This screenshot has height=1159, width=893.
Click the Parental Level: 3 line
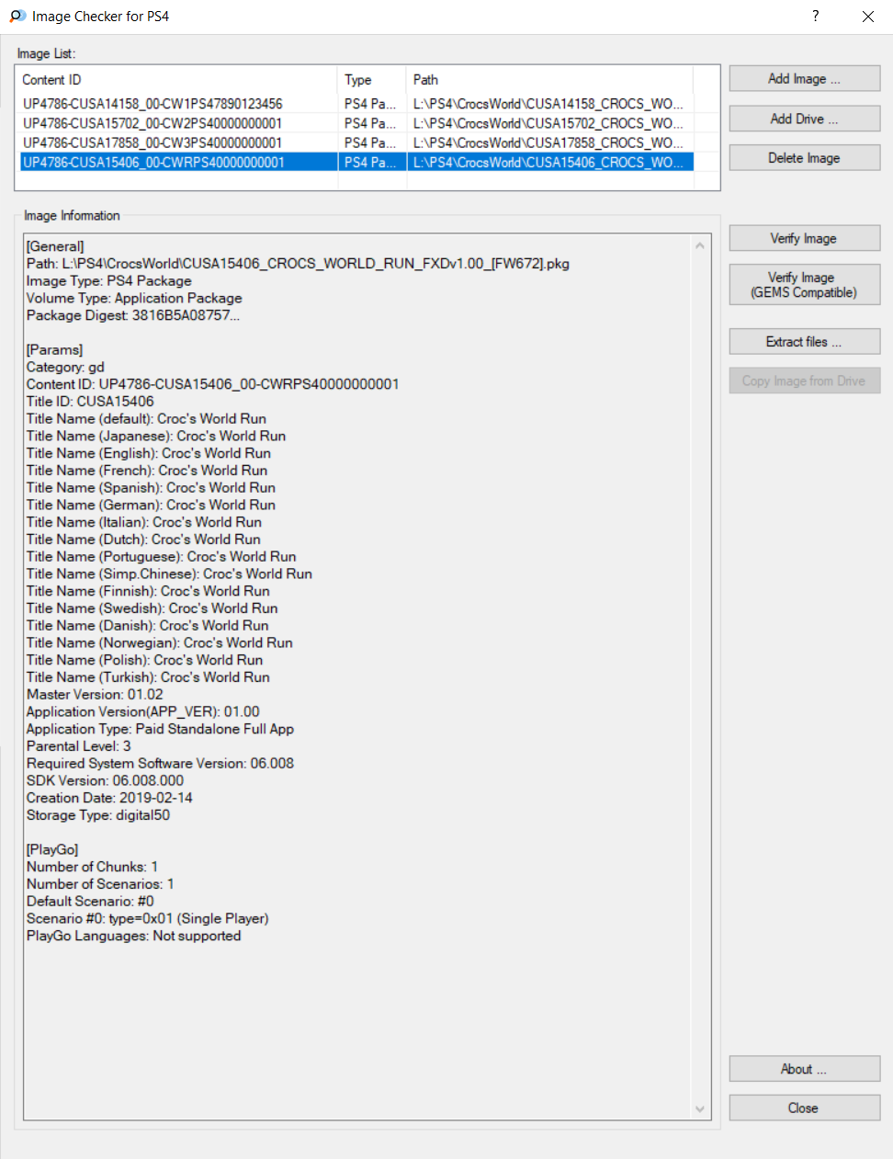[79, 746]
